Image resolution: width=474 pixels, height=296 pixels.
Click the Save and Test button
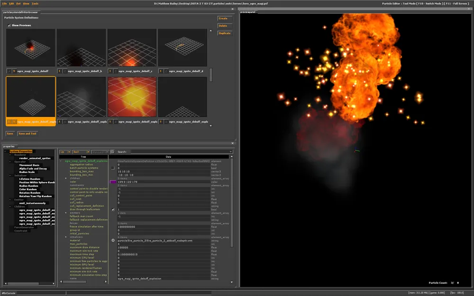pos(27,134)
